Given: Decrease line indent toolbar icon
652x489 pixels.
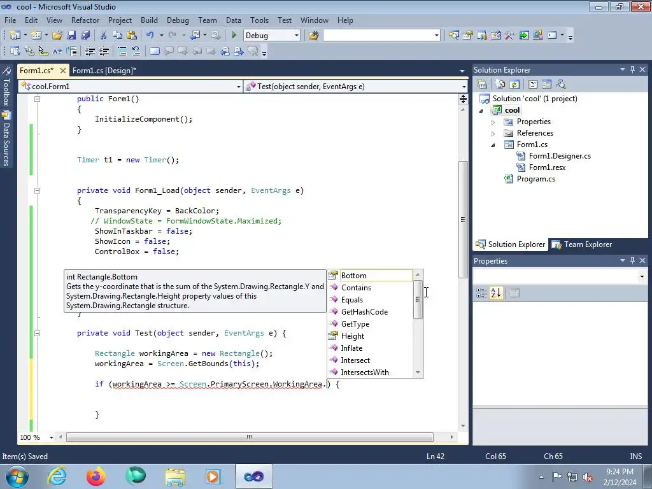Looking at the screenshot, I should point(90,51).
